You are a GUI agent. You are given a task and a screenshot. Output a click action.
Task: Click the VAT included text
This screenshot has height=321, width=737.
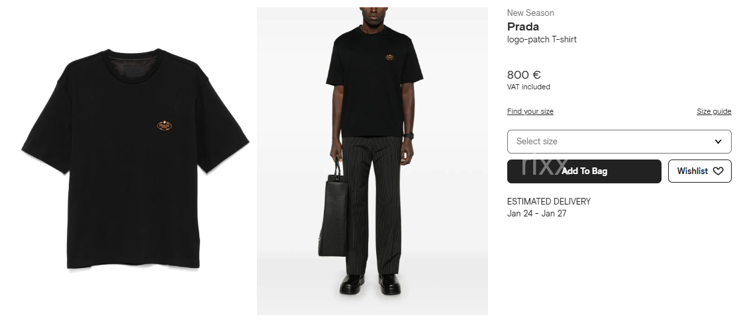[529, 87]
